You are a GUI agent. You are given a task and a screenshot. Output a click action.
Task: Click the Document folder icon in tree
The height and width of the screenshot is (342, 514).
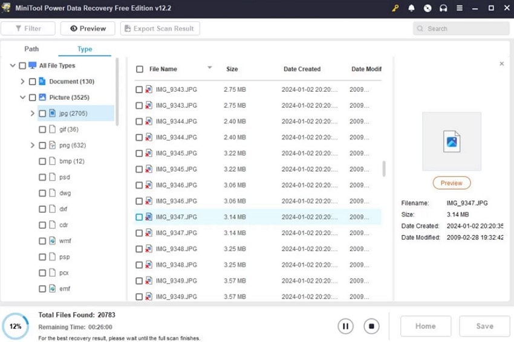click(42, 81)
